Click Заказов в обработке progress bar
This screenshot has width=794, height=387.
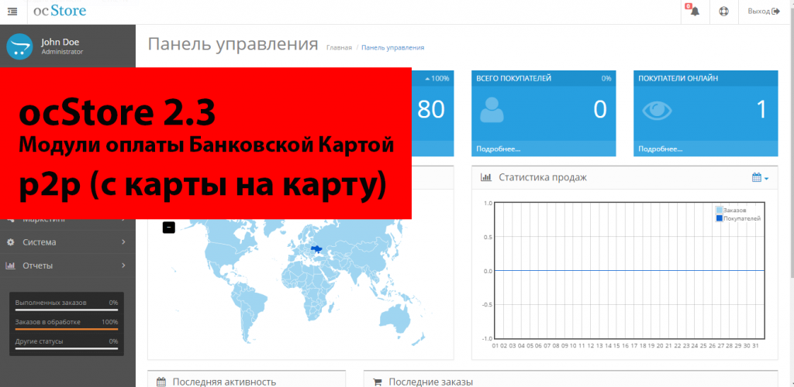[67, 329]
